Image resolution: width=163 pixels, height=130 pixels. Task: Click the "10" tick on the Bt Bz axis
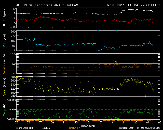pos(14,9)
